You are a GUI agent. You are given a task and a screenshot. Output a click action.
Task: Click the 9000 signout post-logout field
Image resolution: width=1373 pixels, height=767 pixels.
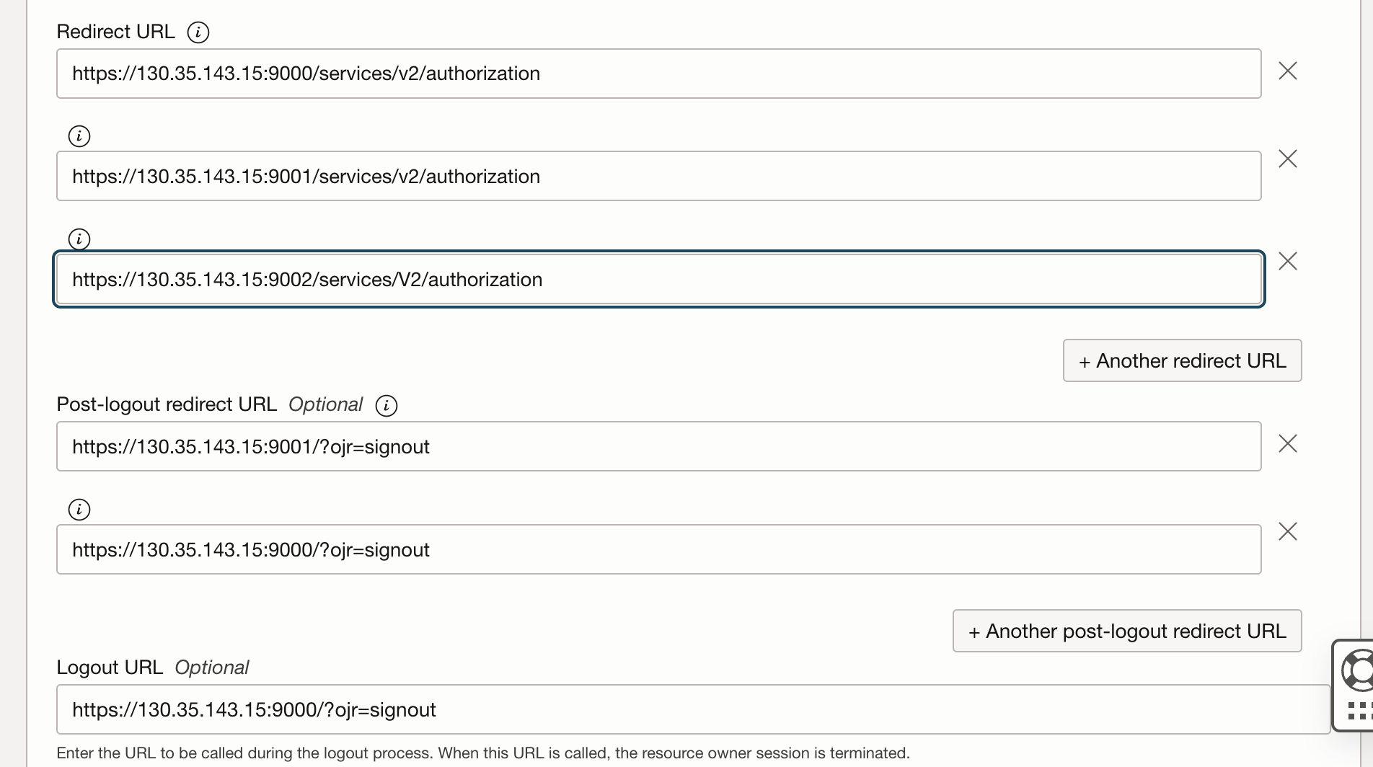coord(658,550)
